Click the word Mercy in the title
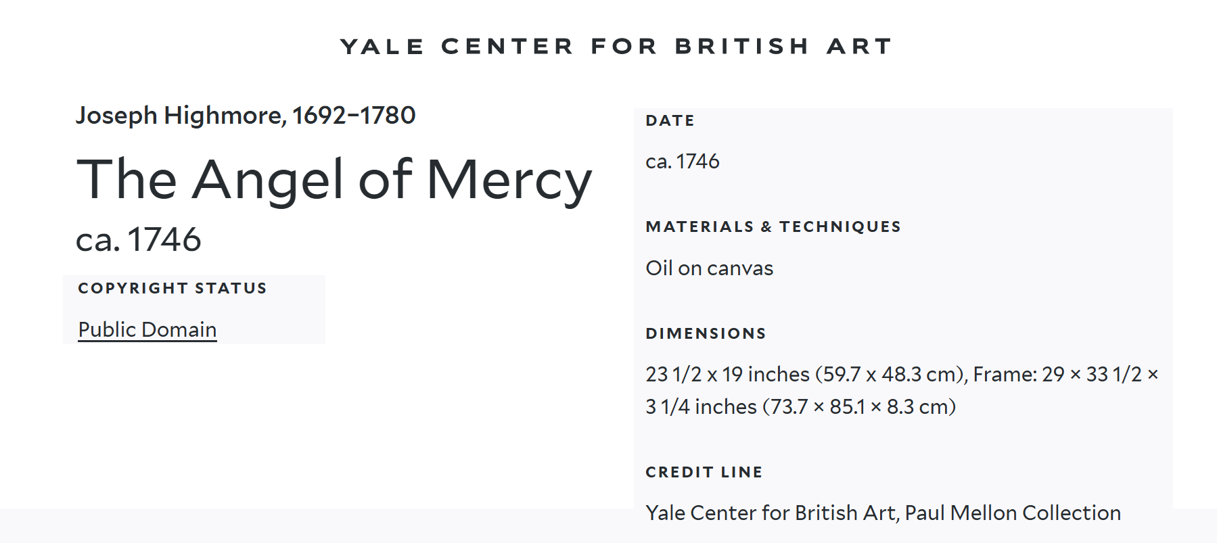1217x543 pixels. [x=509, y=180]
